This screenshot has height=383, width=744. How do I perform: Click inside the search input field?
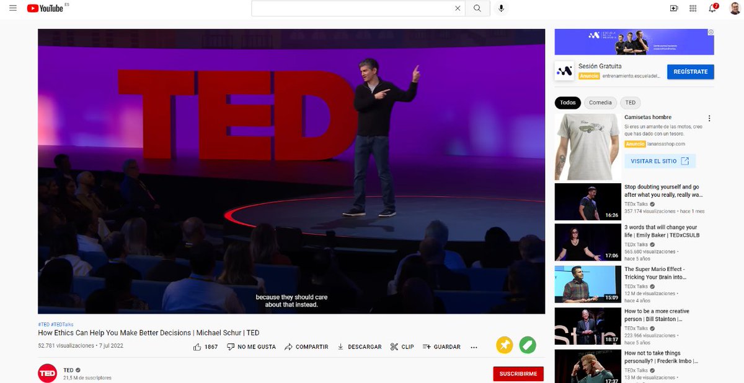352,8
